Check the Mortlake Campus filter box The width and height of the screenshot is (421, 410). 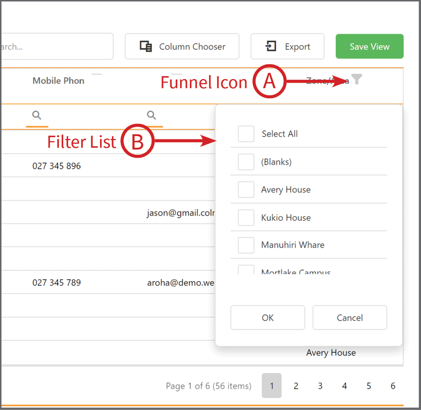246,270
